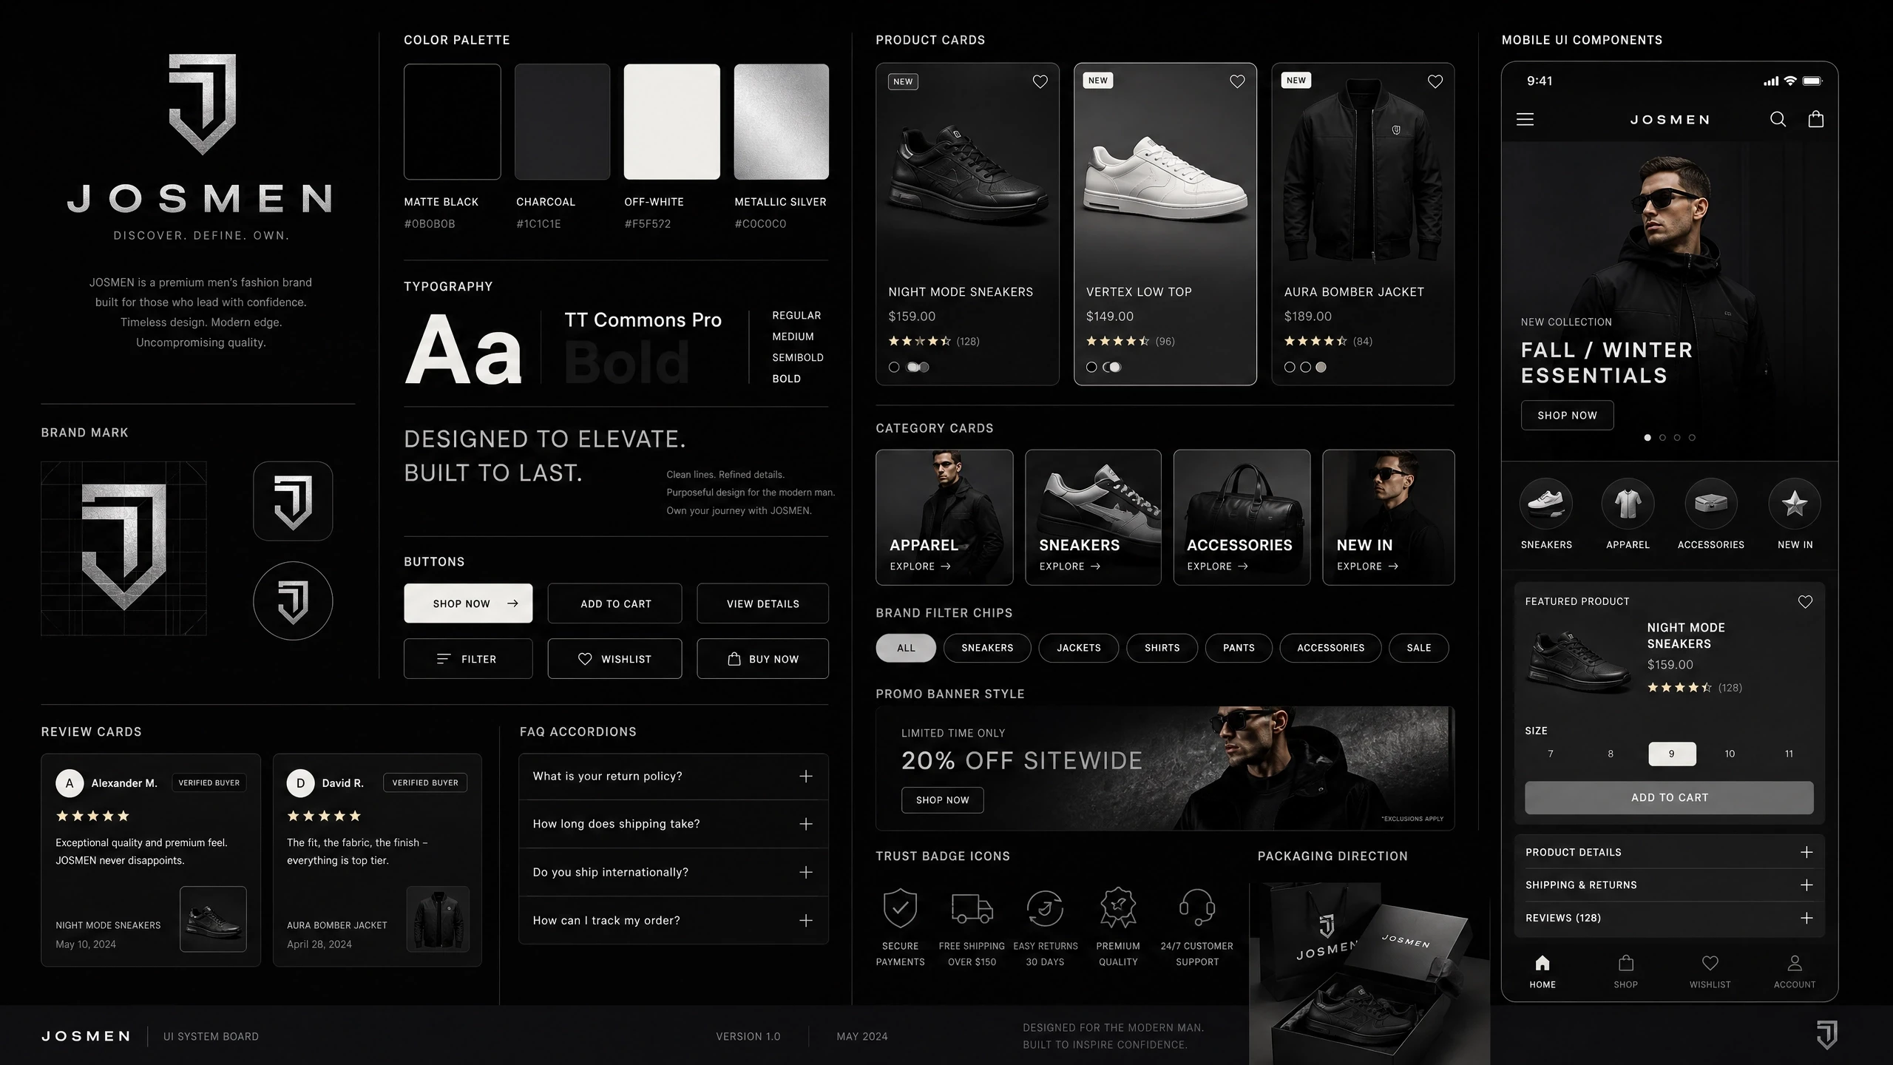
Task: Expand Reviews (128) in mobile UI
Action: point(1669,918)
